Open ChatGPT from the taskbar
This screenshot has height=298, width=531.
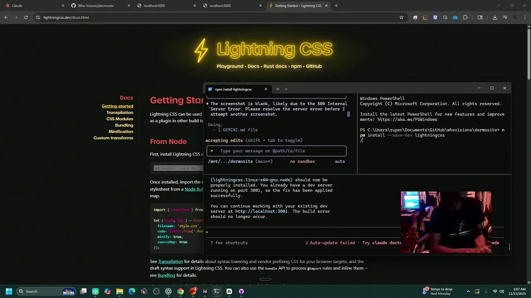coord(168,291)
